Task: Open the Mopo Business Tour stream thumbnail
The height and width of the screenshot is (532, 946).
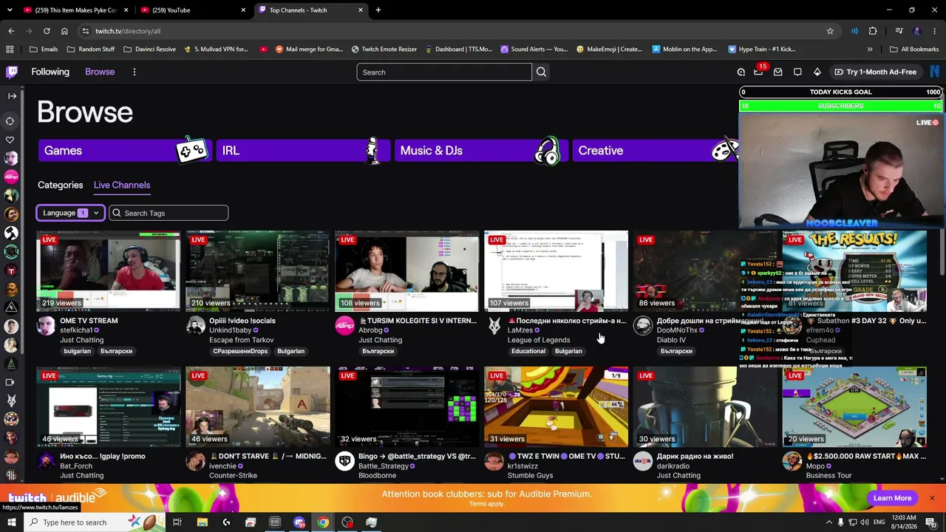Action: pyautogui.click(x=855, y=407)
